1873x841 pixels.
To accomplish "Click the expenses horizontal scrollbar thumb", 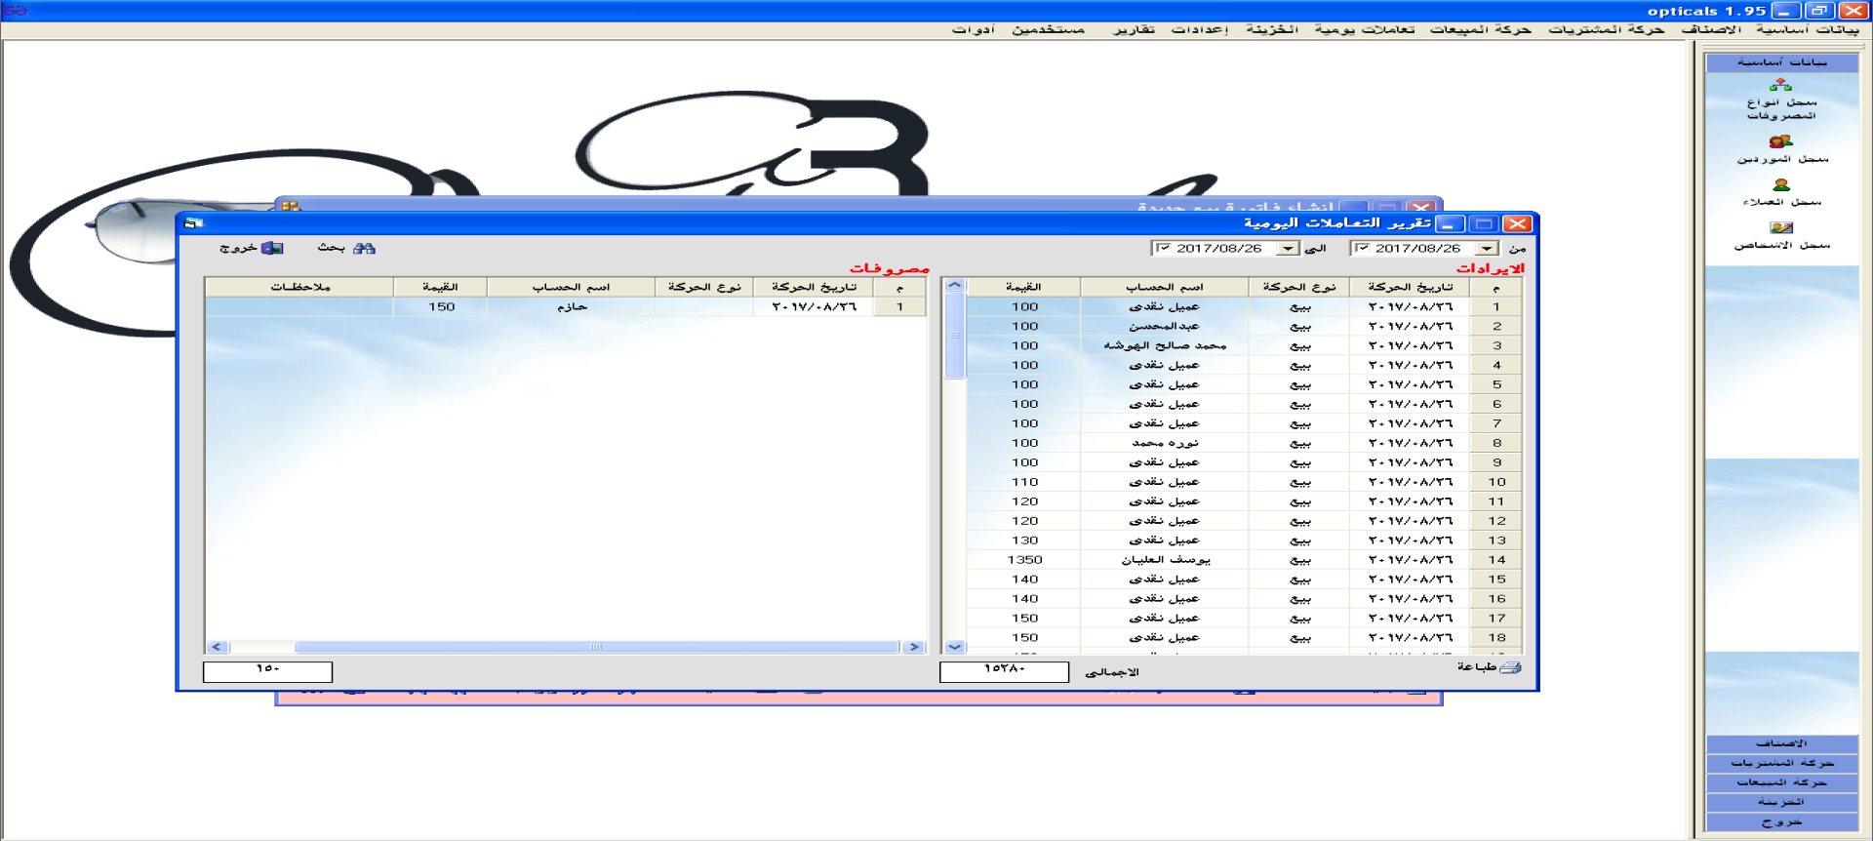I will tap(596, 647).
